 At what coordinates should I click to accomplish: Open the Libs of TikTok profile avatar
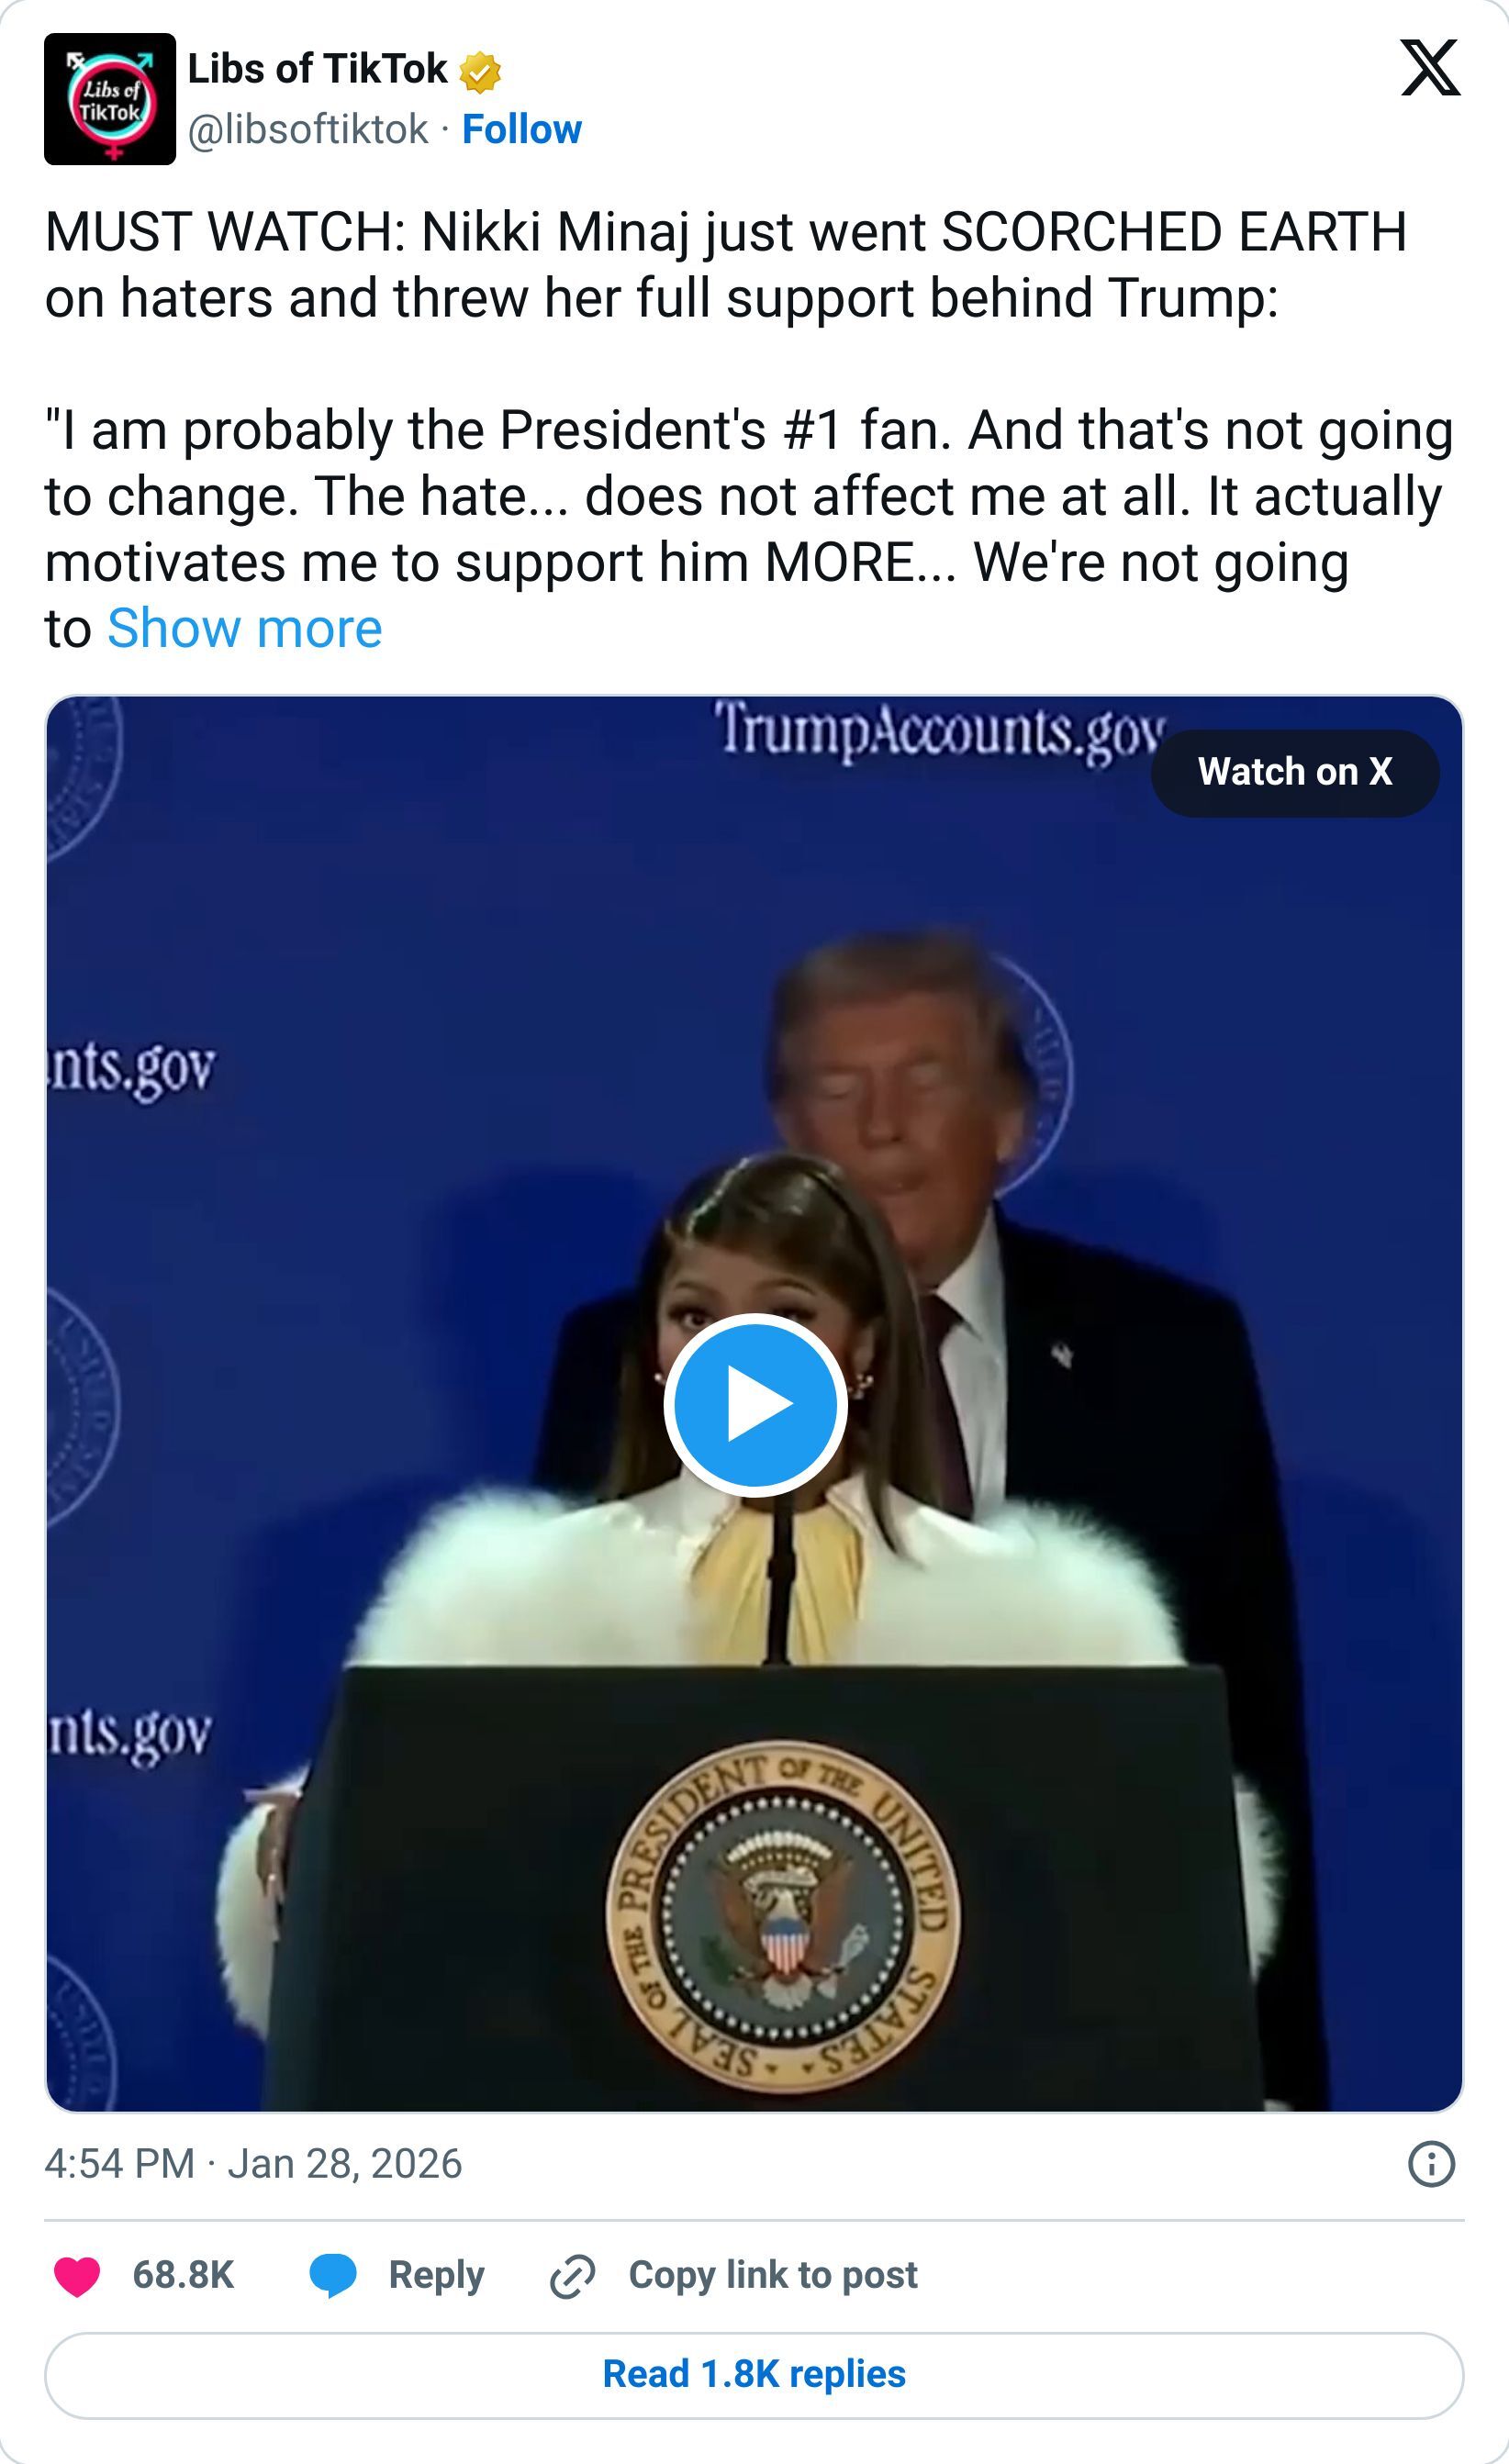(x=110, y=100)
